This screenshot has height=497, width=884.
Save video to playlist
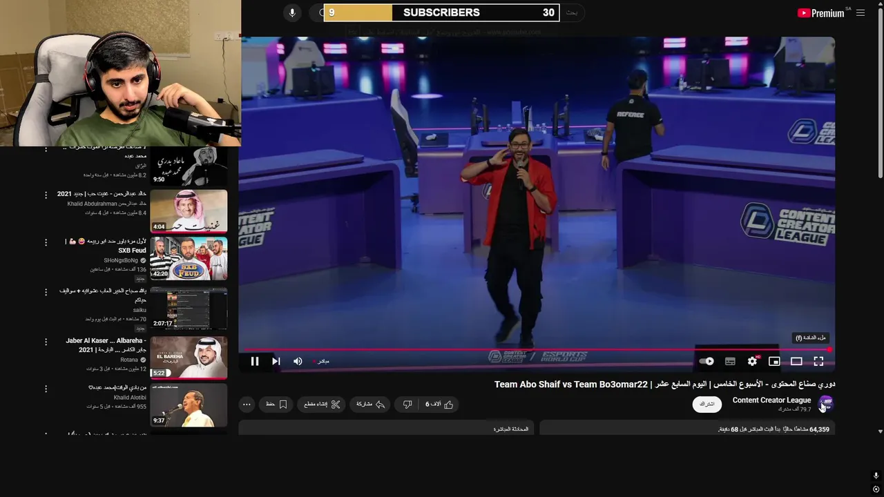coord(276,405)
